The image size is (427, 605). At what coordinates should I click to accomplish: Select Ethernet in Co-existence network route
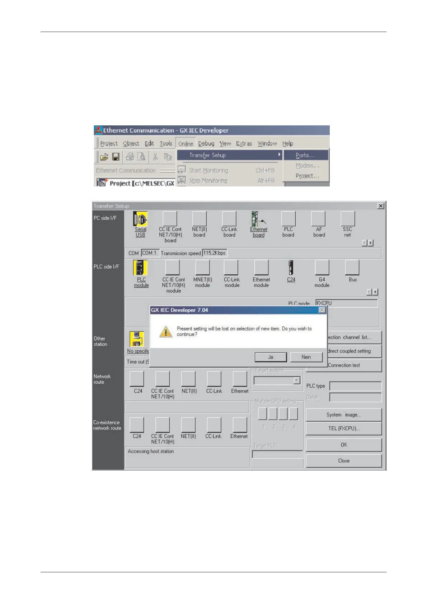tap(240, 425)
